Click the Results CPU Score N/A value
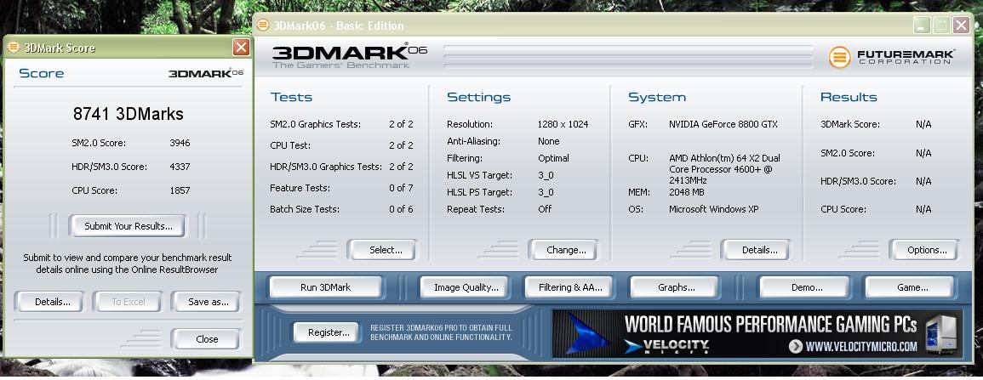The height and width of the screenshot is (380, 983). [x=923, y=209]
